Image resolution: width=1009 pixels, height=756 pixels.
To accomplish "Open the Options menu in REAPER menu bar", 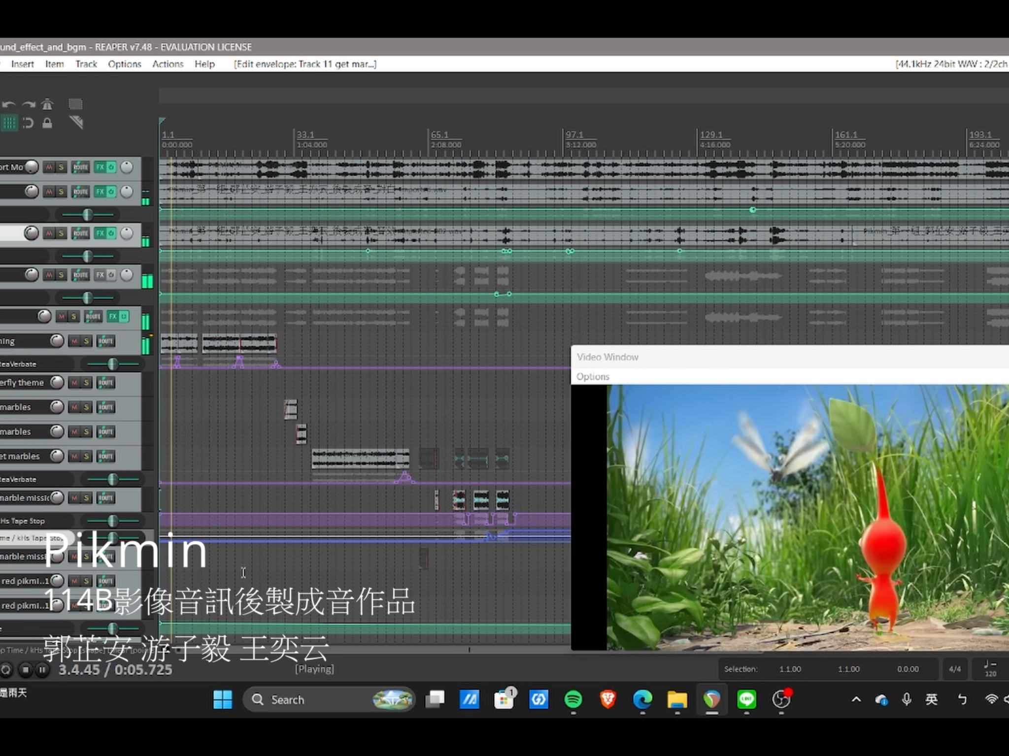I will [125, 64].
